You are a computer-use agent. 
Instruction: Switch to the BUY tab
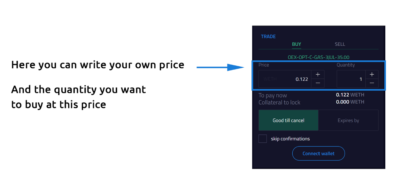coord(297,44)
